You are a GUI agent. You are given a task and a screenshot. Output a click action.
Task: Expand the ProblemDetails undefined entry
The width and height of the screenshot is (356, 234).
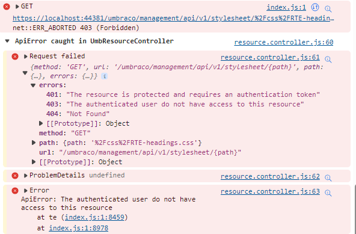[26, 176]
